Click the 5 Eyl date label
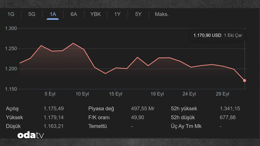Viewport: 260px width, 146px height. 50,94
